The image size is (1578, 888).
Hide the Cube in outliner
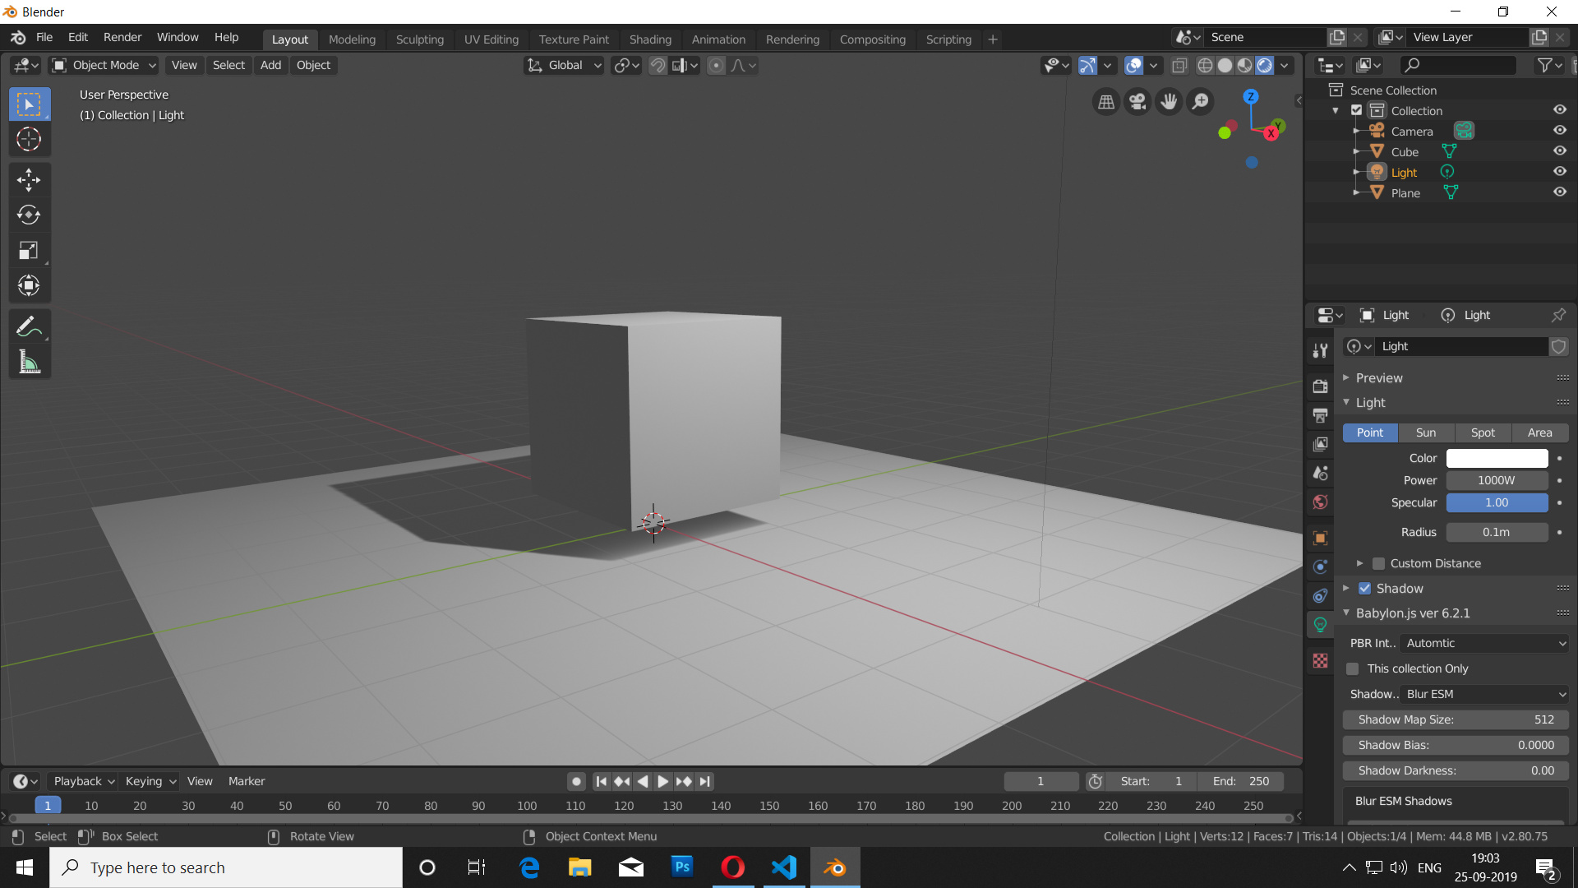[x=1559, y=151]
